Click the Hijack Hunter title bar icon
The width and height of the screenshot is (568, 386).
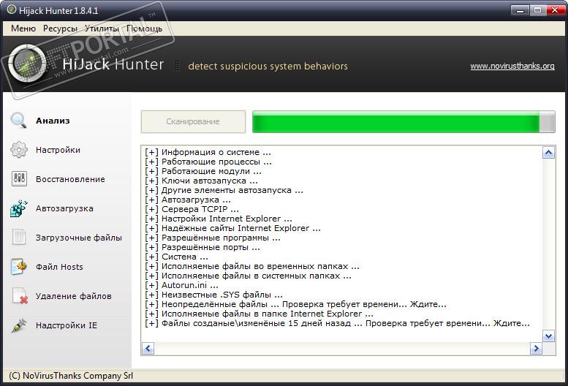(x=12, y=10)
